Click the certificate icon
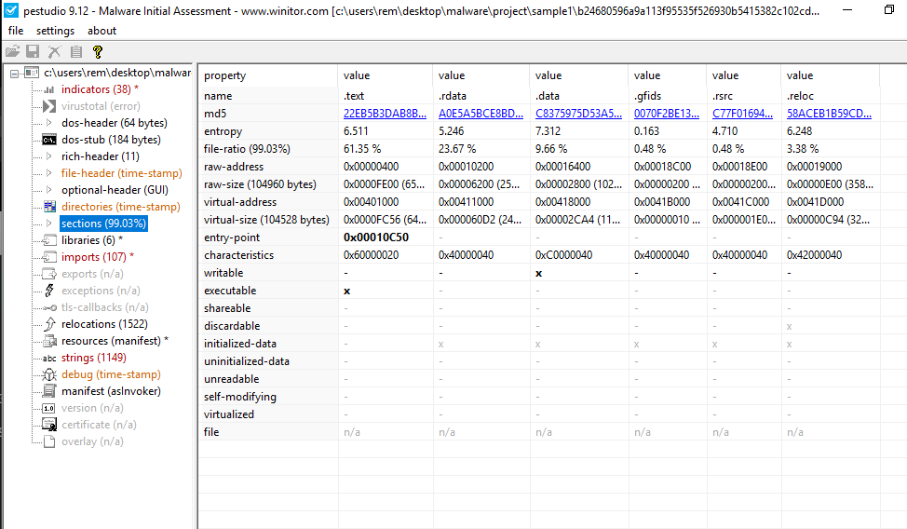 pyautogui.click(x=49, y=425)
